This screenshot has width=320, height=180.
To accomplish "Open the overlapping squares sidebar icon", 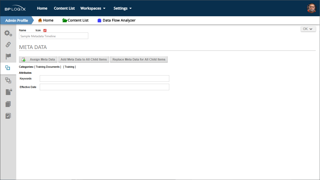I will pyautogui.click(x=8, y=80).
